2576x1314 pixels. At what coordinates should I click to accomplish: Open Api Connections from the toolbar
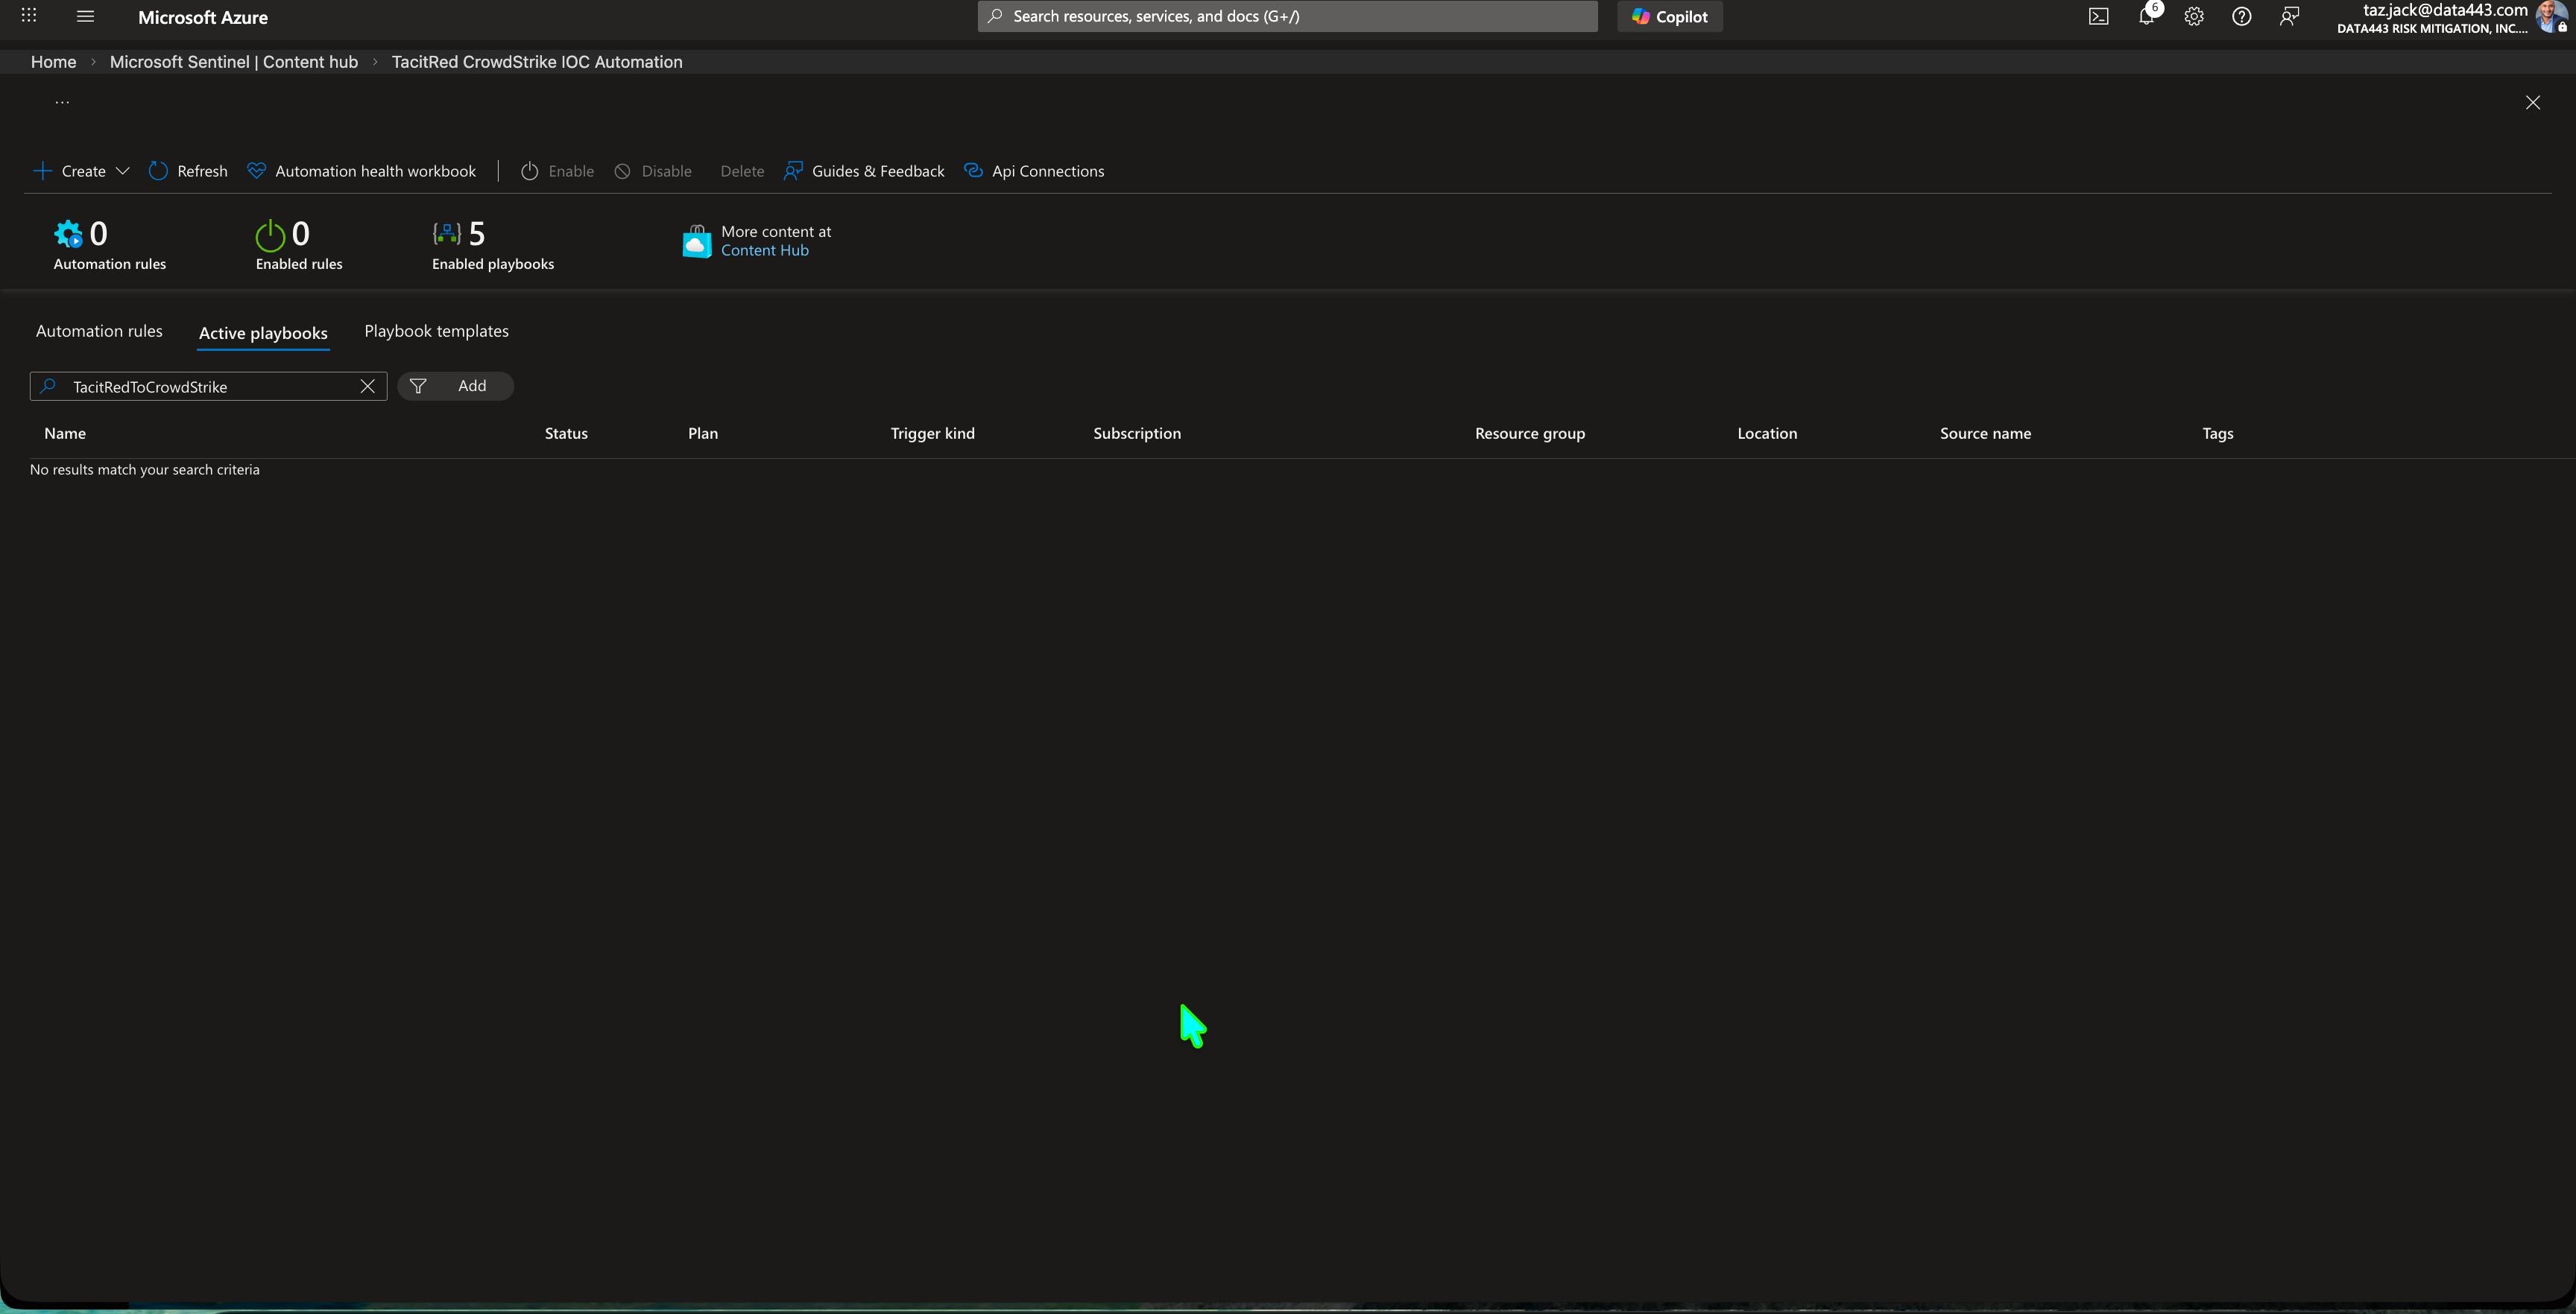click(1034, 170)
